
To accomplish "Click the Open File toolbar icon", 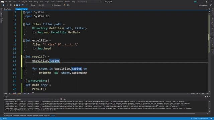I will pyautogui.click(x=14, y=5).
